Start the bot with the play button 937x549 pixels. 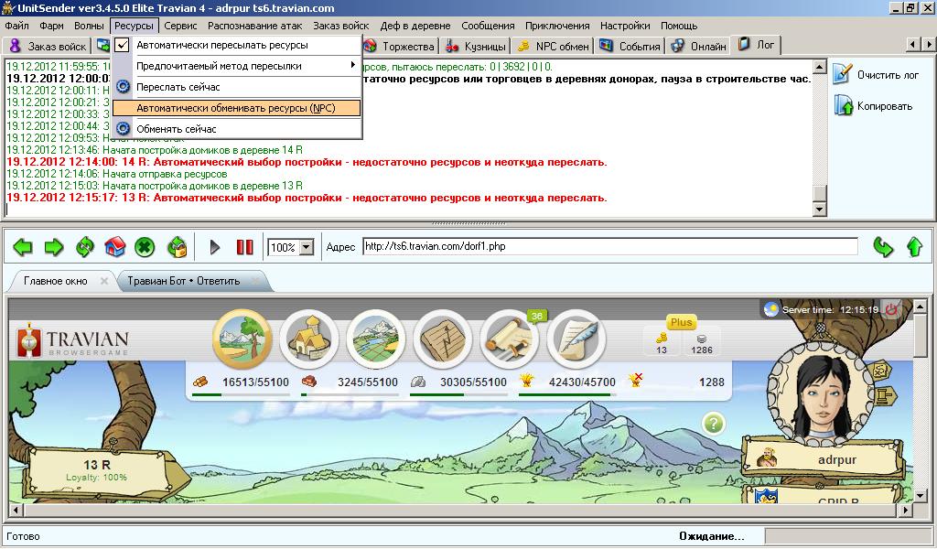click(x=215, y=247)
